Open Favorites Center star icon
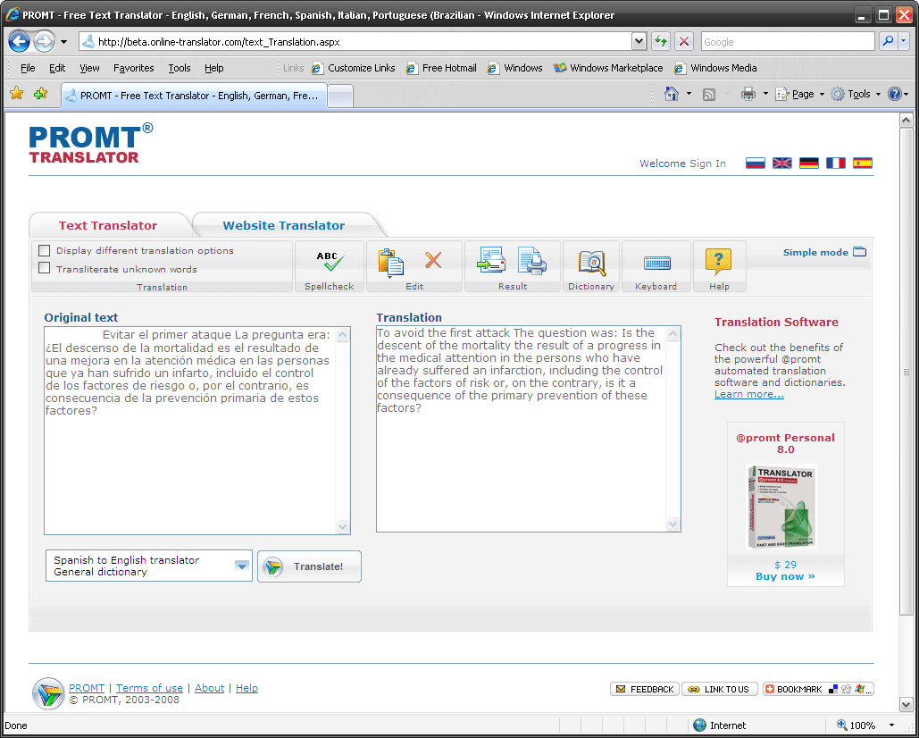 16,93
